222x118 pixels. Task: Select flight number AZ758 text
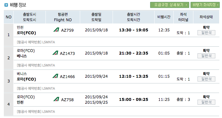tap(67, 100)
